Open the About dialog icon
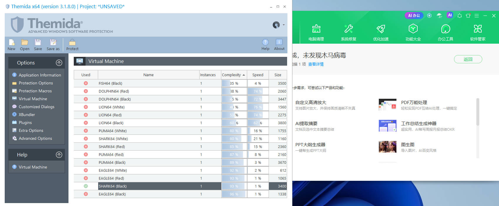Image resolution: width=499 pixels, height=206 pixels. 279,42
